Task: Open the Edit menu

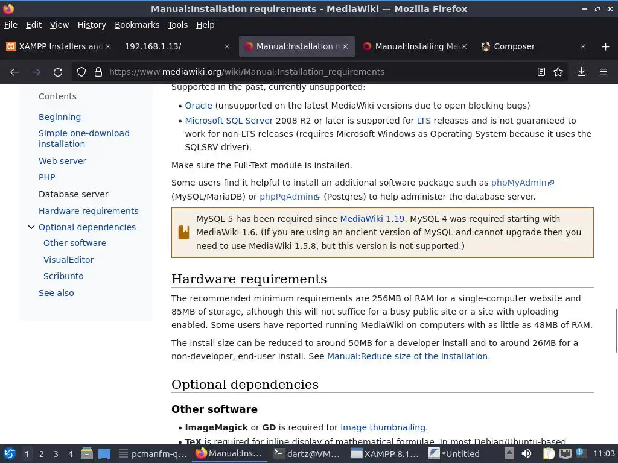Action: [34, 25]
